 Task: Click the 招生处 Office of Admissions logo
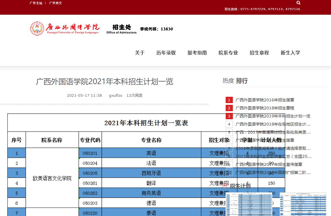(x=121, y=29)
